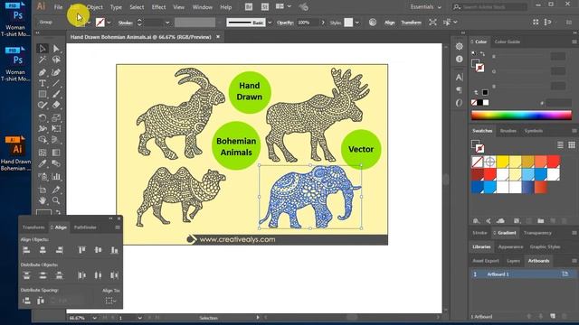Click the Align button in control bar
The image size is (579, 325).
coord(390,23)
